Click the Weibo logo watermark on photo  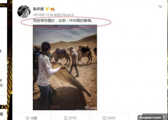87,107
